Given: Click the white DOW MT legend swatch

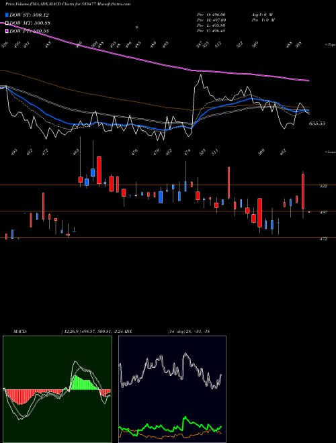Looking at the screenshot, I should point(7,23).
